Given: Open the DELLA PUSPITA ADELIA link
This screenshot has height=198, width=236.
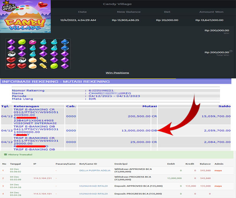Looking at the screenshot, I should click(95, 171).
